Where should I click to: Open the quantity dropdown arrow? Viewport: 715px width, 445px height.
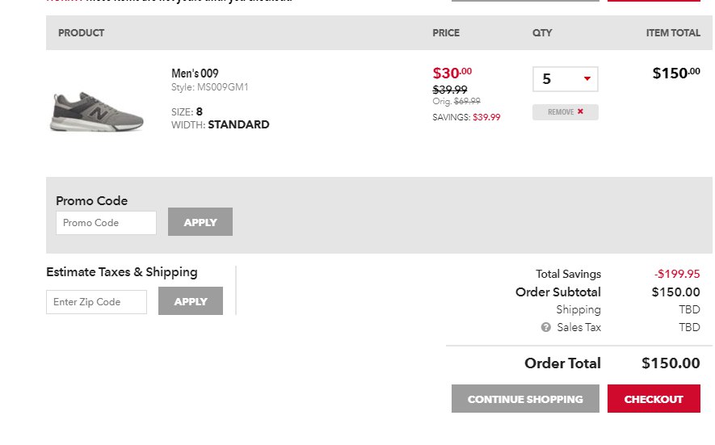pos(587,79)
